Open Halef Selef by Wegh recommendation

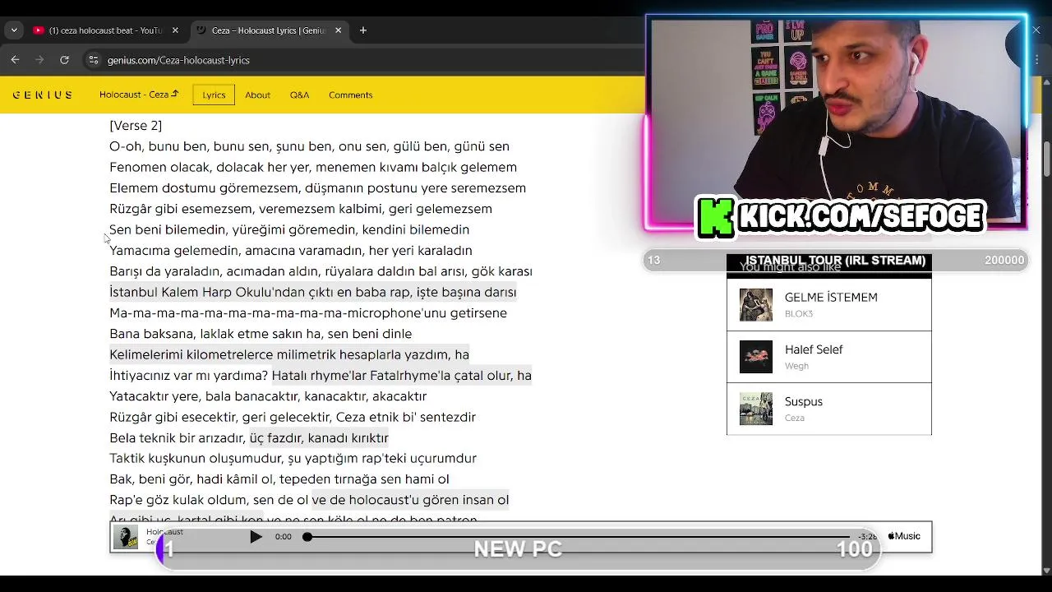tap(829, 357)
